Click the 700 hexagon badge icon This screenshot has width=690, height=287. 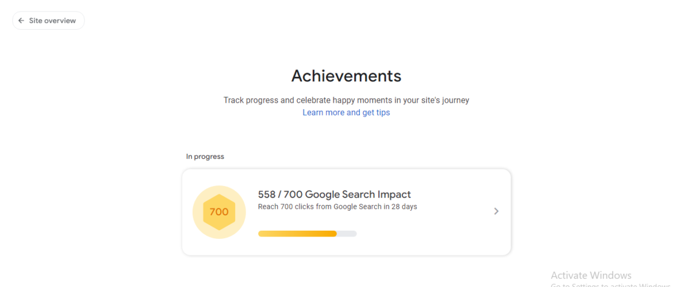point(219,212)
